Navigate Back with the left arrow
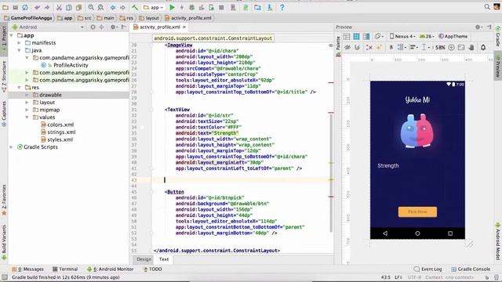The image size is (502, 282). tap(113, 7)
